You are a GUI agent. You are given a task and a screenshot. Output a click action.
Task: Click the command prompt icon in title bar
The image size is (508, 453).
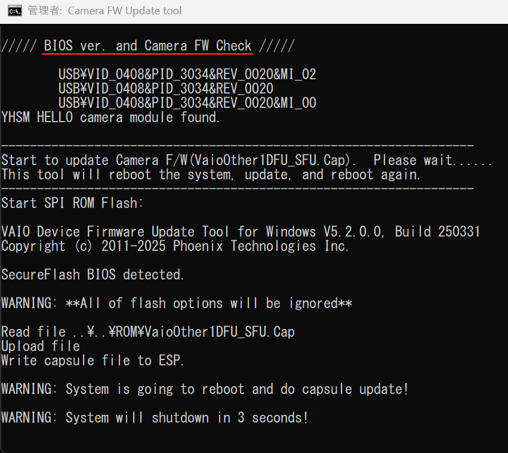[15, 11]
